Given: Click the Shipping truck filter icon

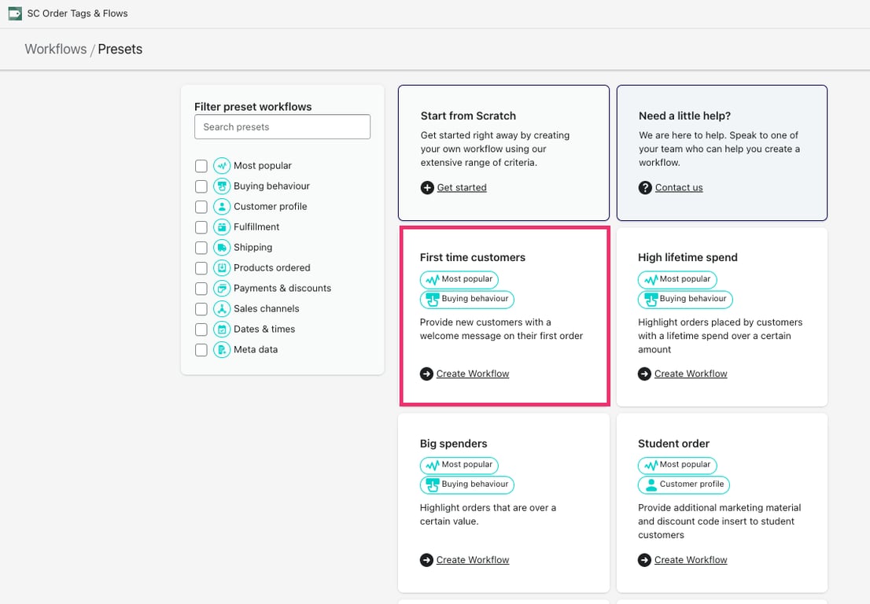Looking at the screenshot, I should (x=221, y=248).
